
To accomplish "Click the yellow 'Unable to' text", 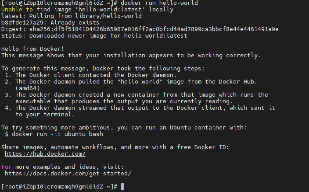I will coord(16,10).
